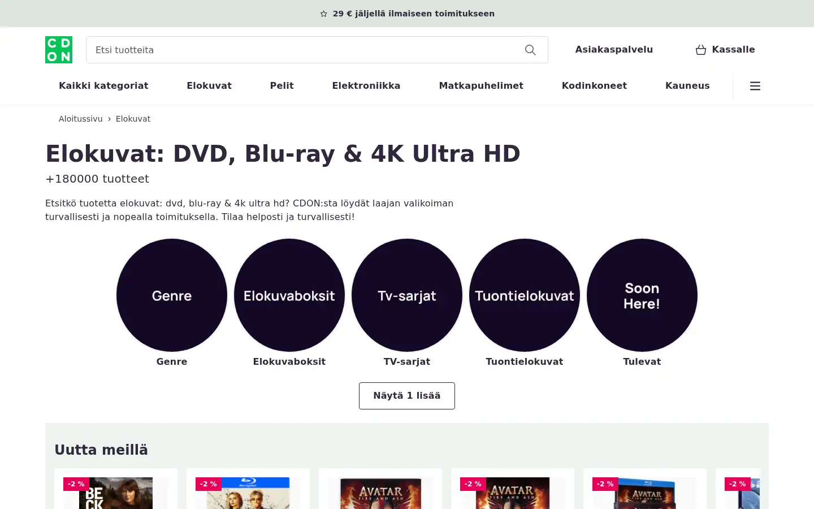
Task: Click the search magnifier icon
Action: coord(530,50)
